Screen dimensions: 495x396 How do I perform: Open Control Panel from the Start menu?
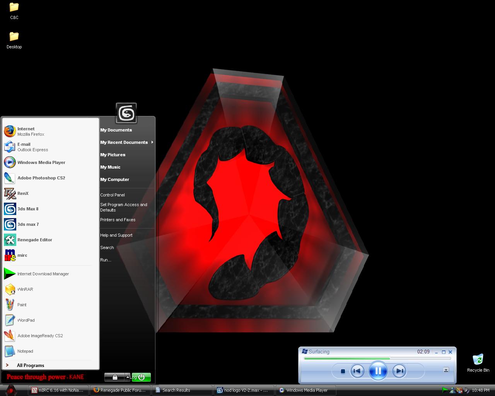point(113,195)
